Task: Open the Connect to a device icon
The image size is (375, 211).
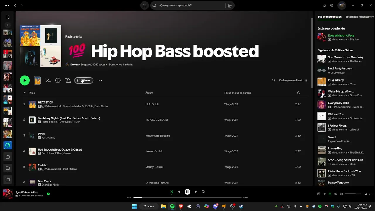Action: pyautogui.click(x=335, y=194)
